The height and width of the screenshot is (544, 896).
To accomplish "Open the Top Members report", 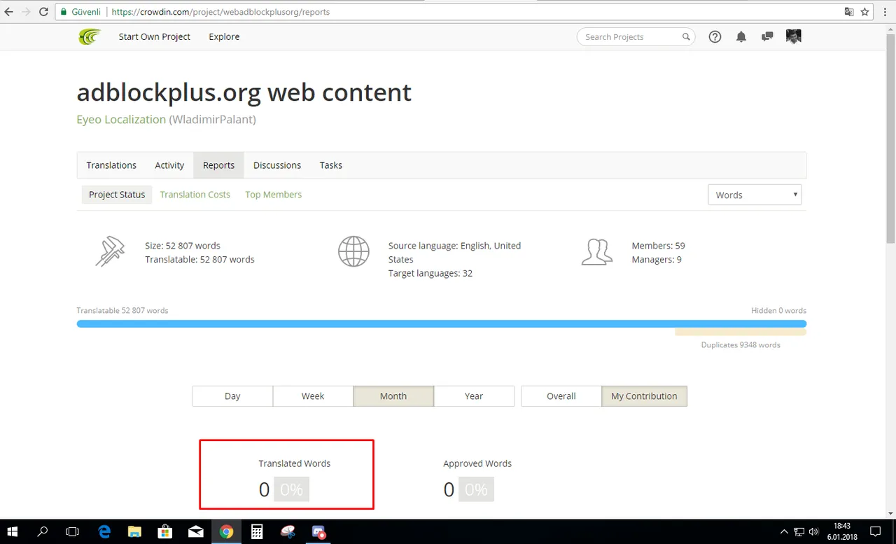I will coord(273,195).
